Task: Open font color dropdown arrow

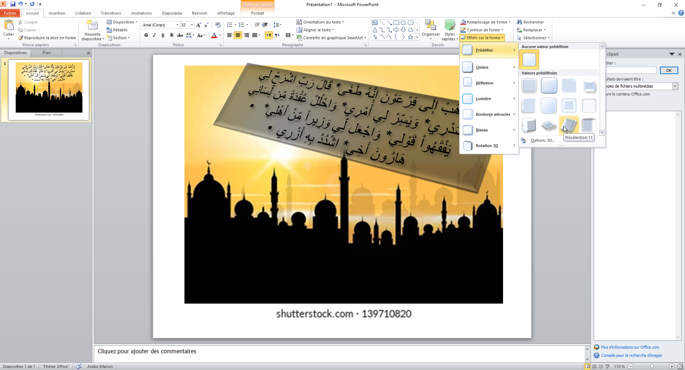Action: pos(220,35)
